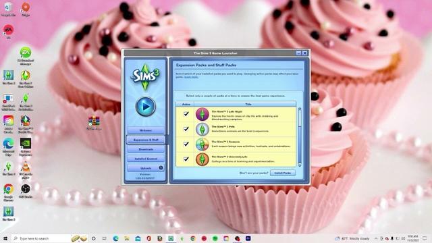This screenshot has height=243, width=432.
Task: Toggle the Seasons pack active checkbox
Action: (186, 144)
